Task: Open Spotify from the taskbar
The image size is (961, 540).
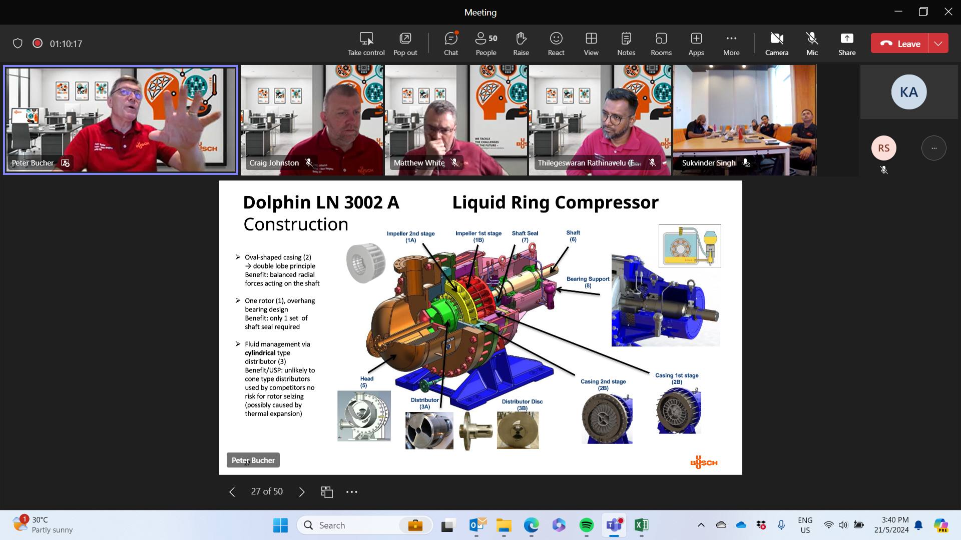Action: click(x=587, y=525)
